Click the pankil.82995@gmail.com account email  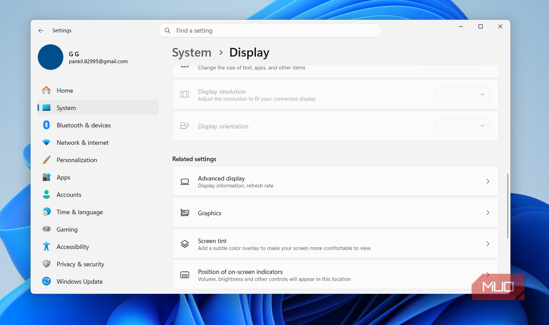pos(98,61)
